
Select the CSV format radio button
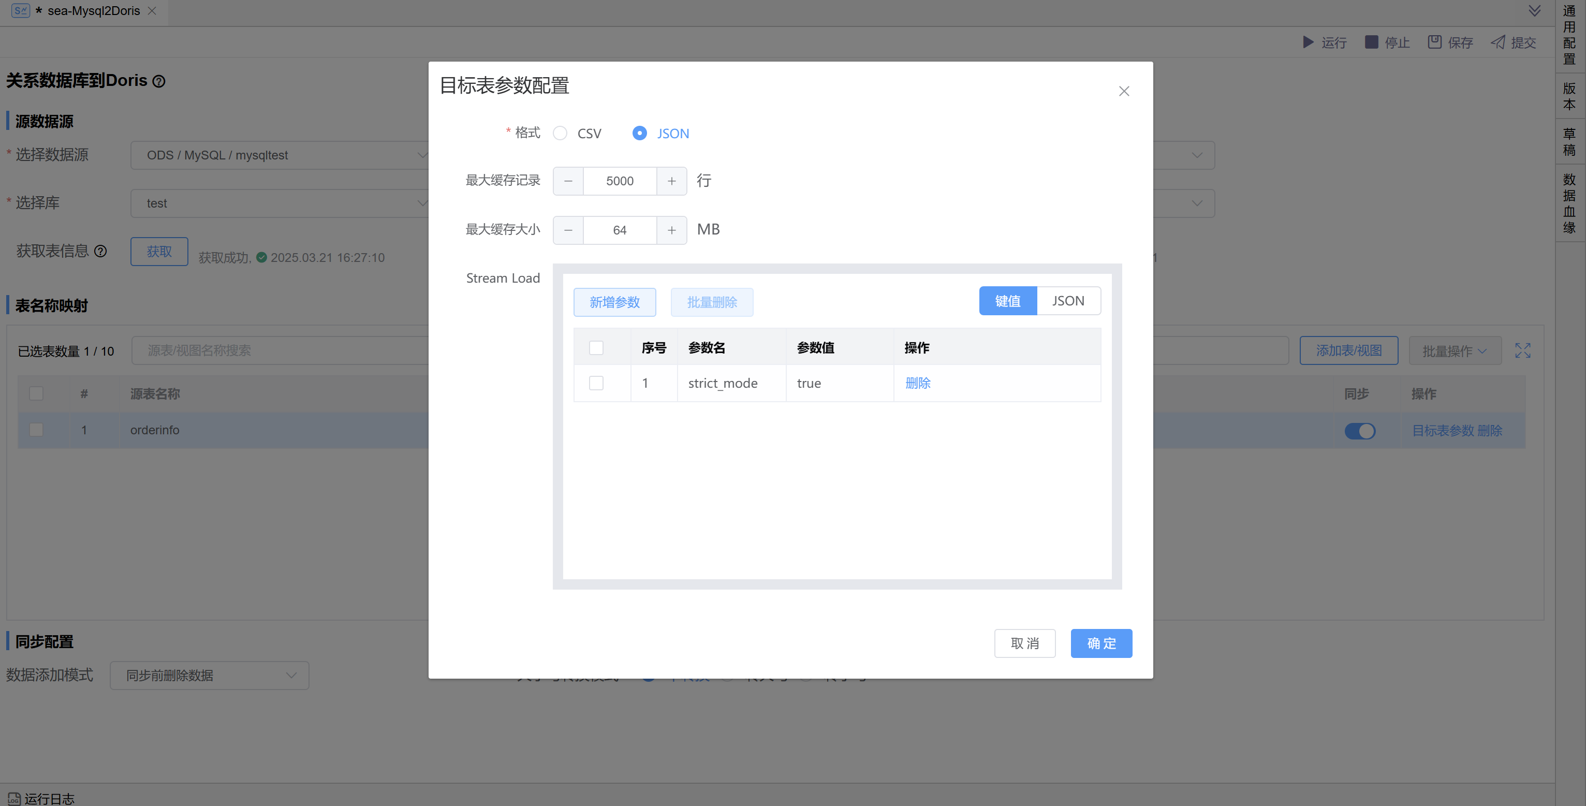(x=560, y=133)
